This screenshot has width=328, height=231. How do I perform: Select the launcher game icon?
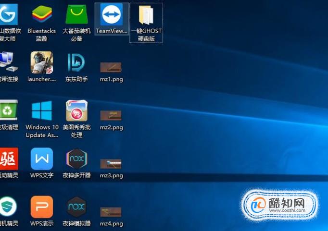(42, 62)
